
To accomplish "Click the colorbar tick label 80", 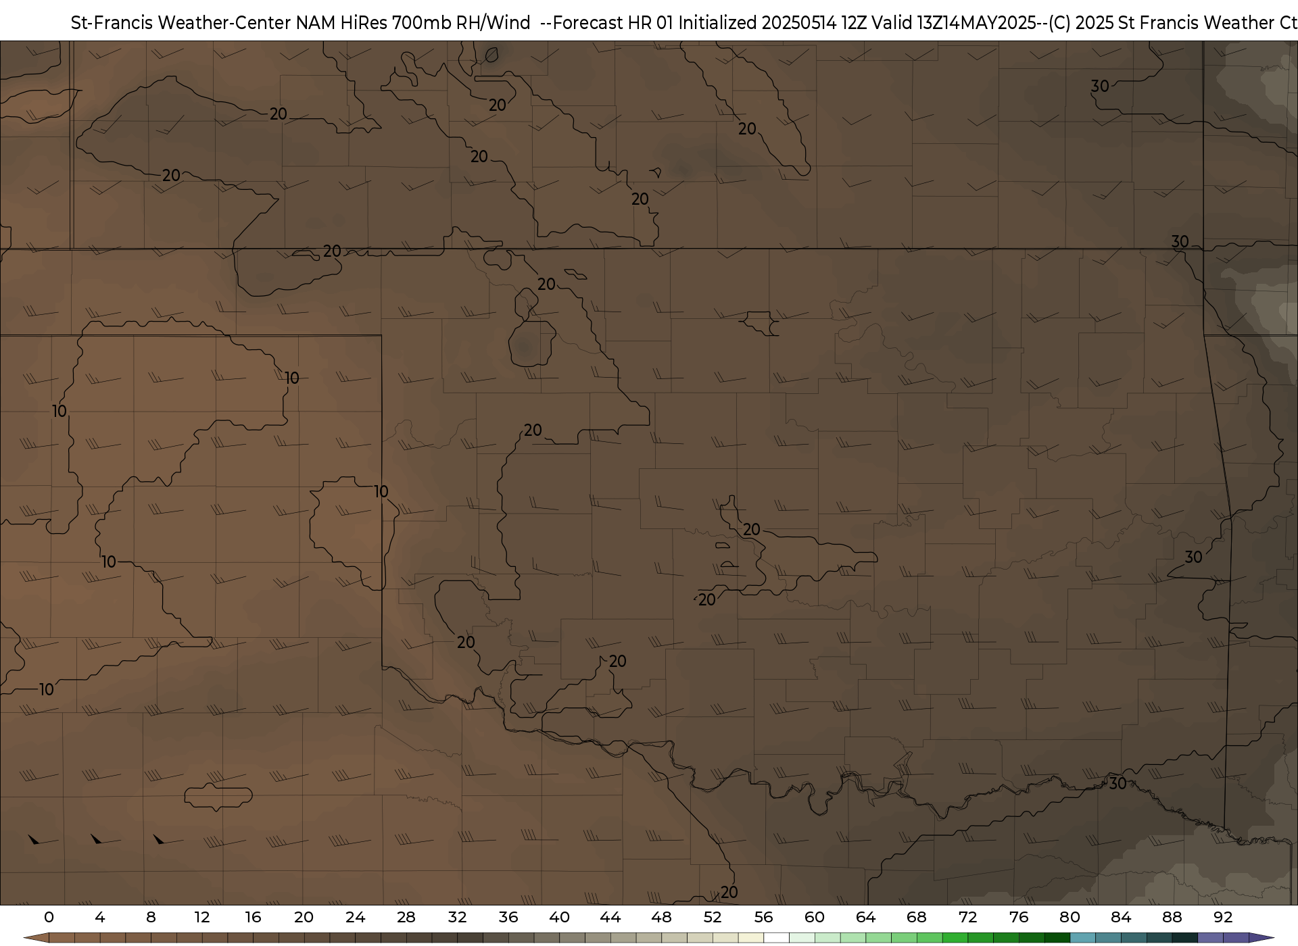I will [x=1069, y=918].
